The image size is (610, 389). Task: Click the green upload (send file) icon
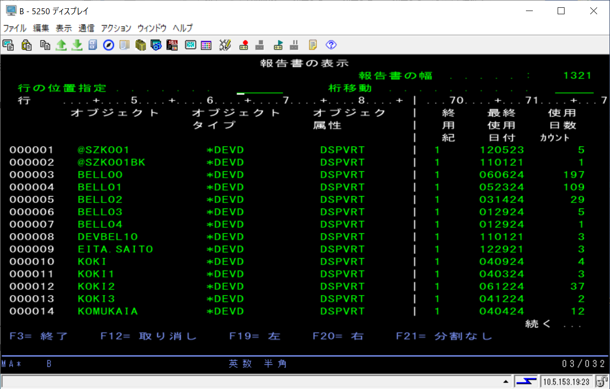coord(61,45)
